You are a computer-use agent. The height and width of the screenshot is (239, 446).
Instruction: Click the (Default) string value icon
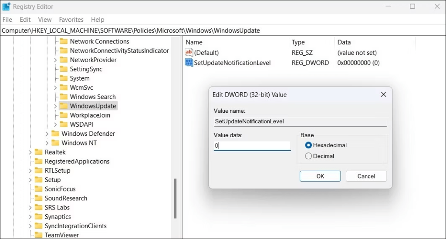click(x=189, y=53)
